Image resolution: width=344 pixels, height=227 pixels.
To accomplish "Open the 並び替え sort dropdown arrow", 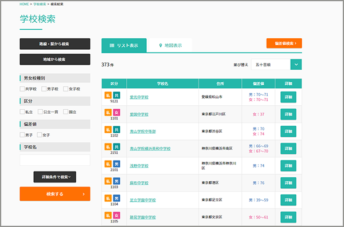I will click(x=296, y=65).
